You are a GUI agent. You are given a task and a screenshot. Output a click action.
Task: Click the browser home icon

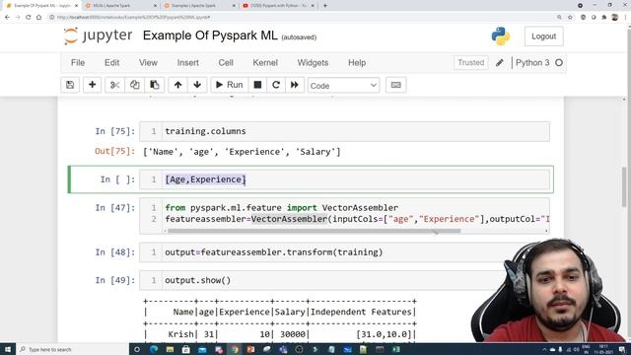coord(38,18)
